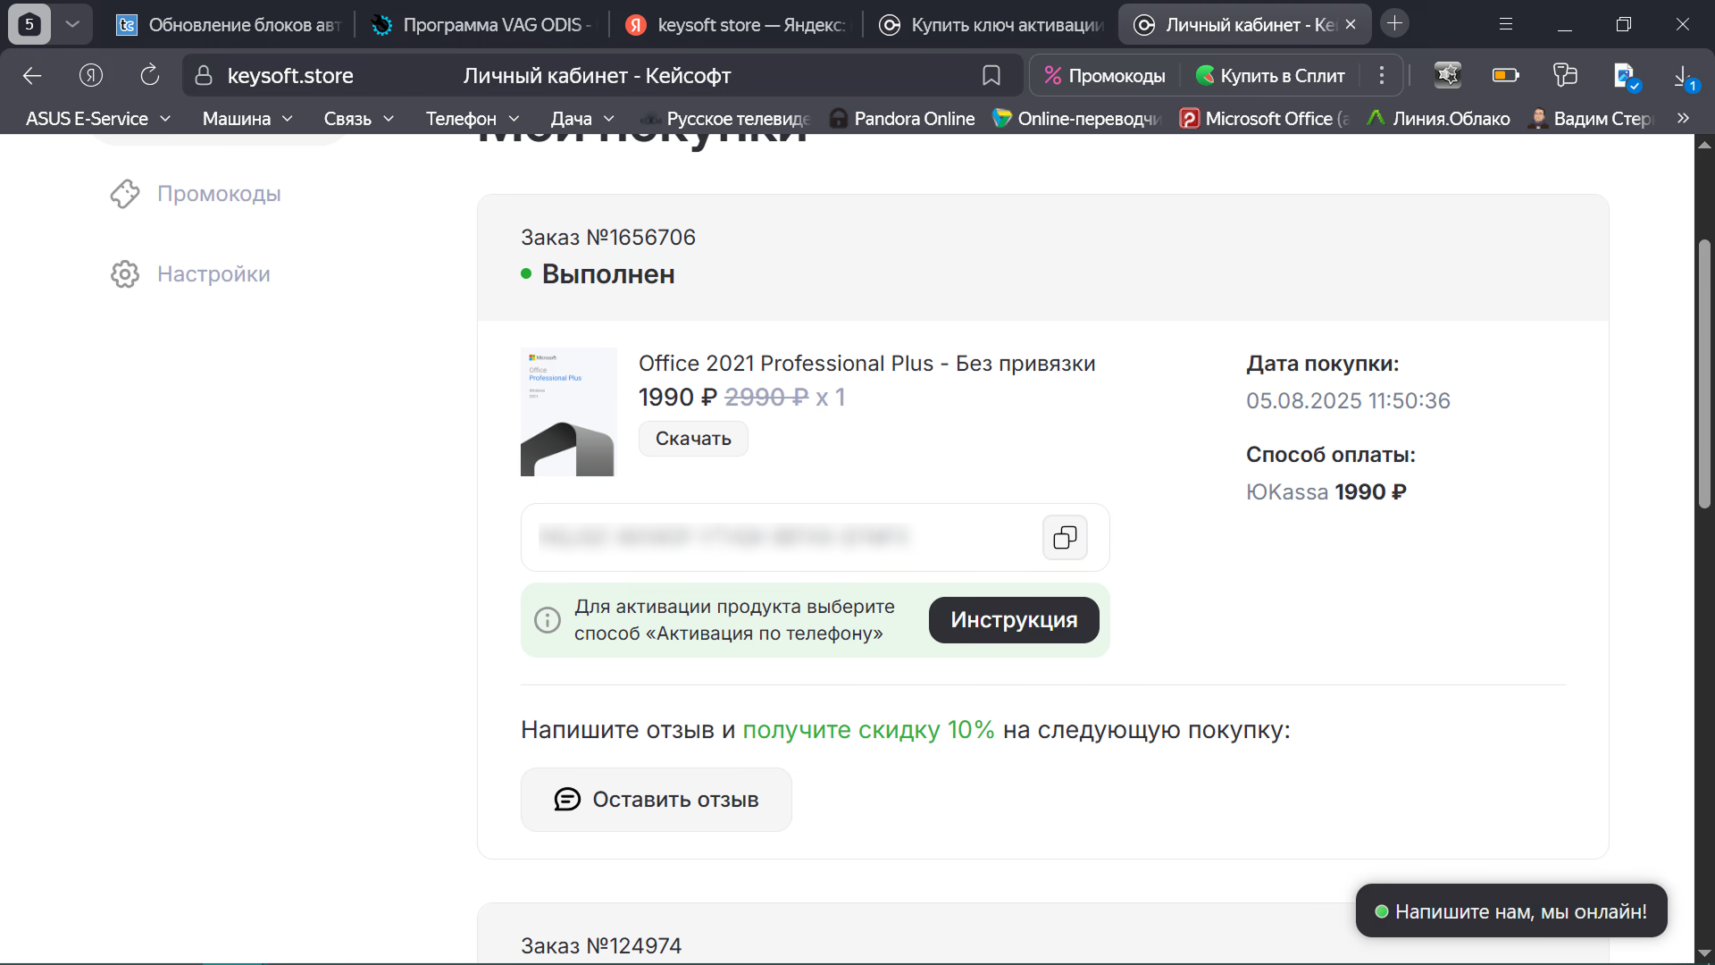Click the Скачать button
Image resolution: width=1715 pixels, height=965 pixels.
(693, 439)
